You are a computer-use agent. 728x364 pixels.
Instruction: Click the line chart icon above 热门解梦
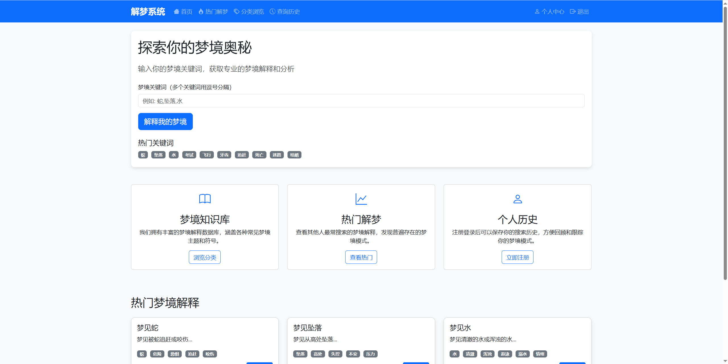pyautogui.click(x=361, y=199)
